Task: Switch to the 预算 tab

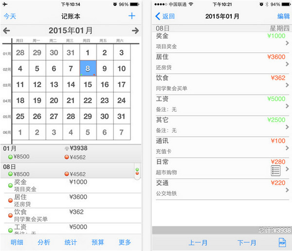Action: (98, 242)
